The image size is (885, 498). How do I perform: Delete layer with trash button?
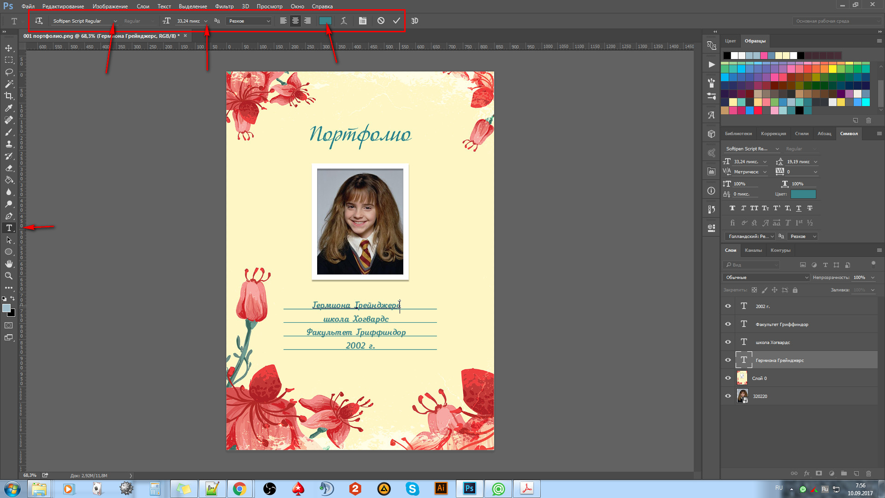869,474
